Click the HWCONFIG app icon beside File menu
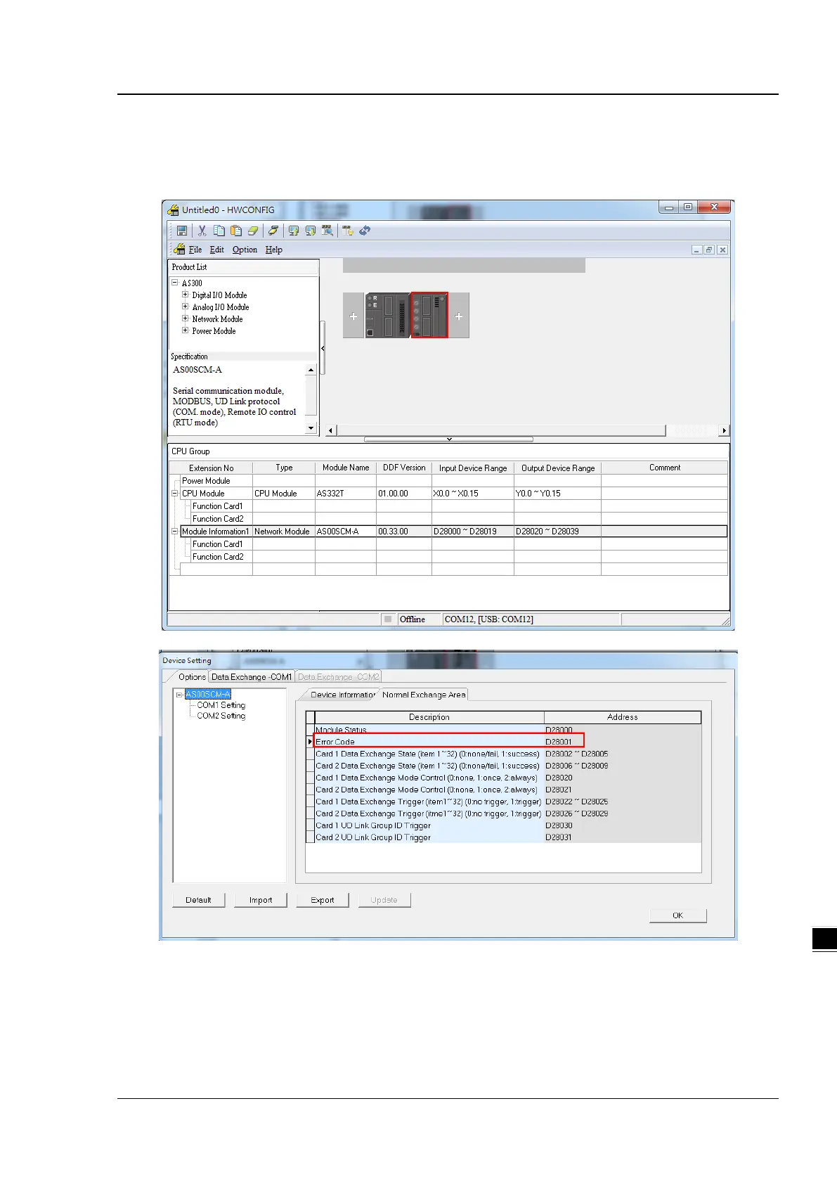Viewport: 837px width, 1184px height. tap(179, 250)
